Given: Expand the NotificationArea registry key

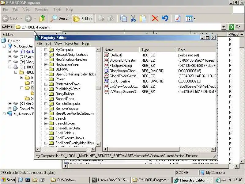Looking at the screenshot, I should click(46, 64).
